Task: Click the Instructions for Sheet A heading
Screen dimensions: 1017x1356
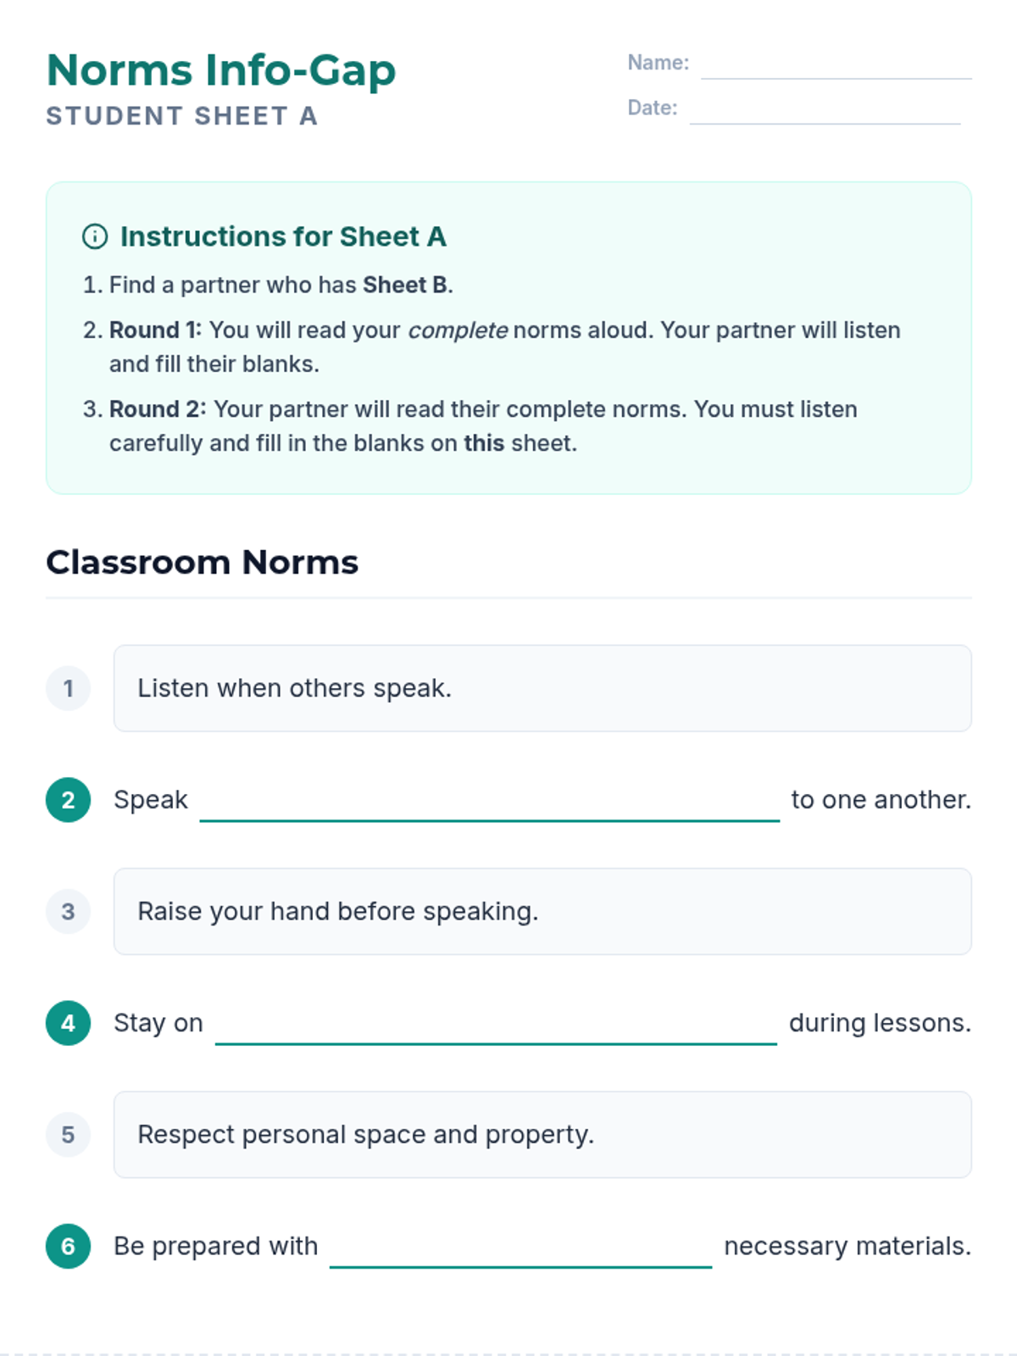Action: tap(283, 236)
